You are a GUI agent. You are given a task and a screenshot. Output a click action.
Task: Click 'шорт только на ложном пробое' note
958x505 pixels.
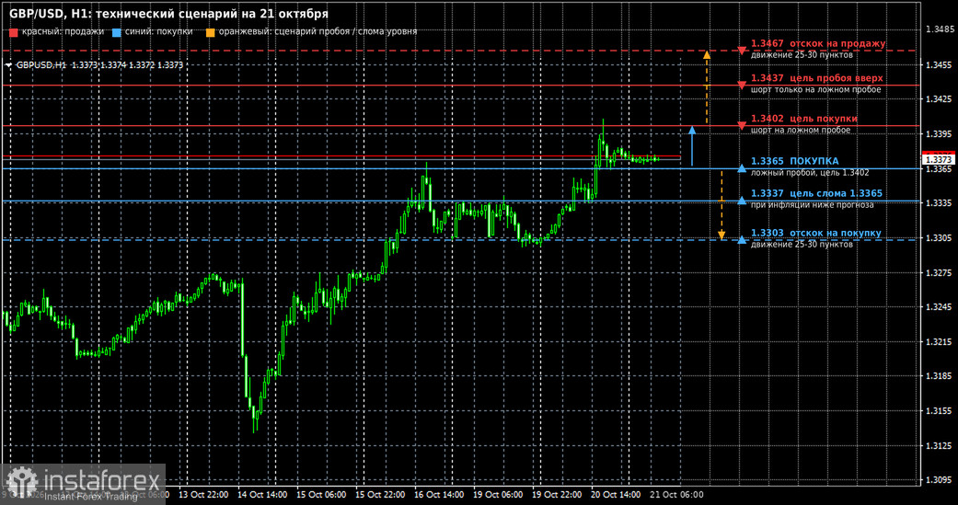pyautogui.click(x=815, y=90)
